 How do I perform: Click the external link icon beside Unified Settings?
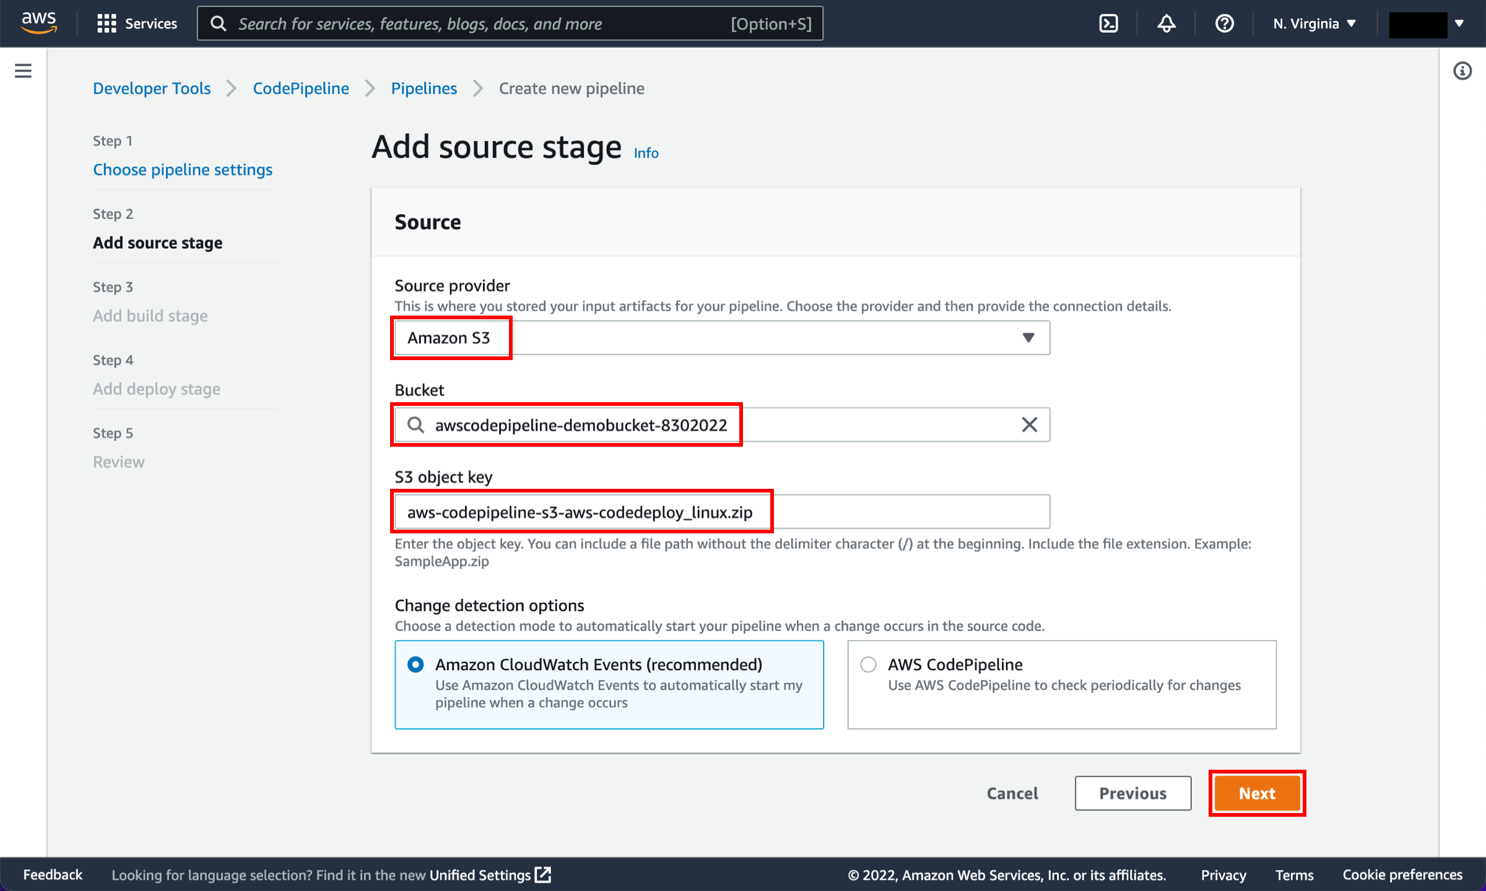[543, 874]
